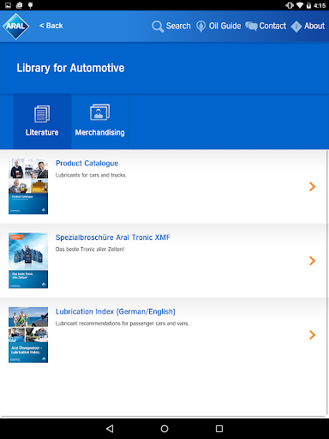Switch to the Literature tab label
Screen dimensions: 329x439
pyautogui.click(x=42, y=132)
